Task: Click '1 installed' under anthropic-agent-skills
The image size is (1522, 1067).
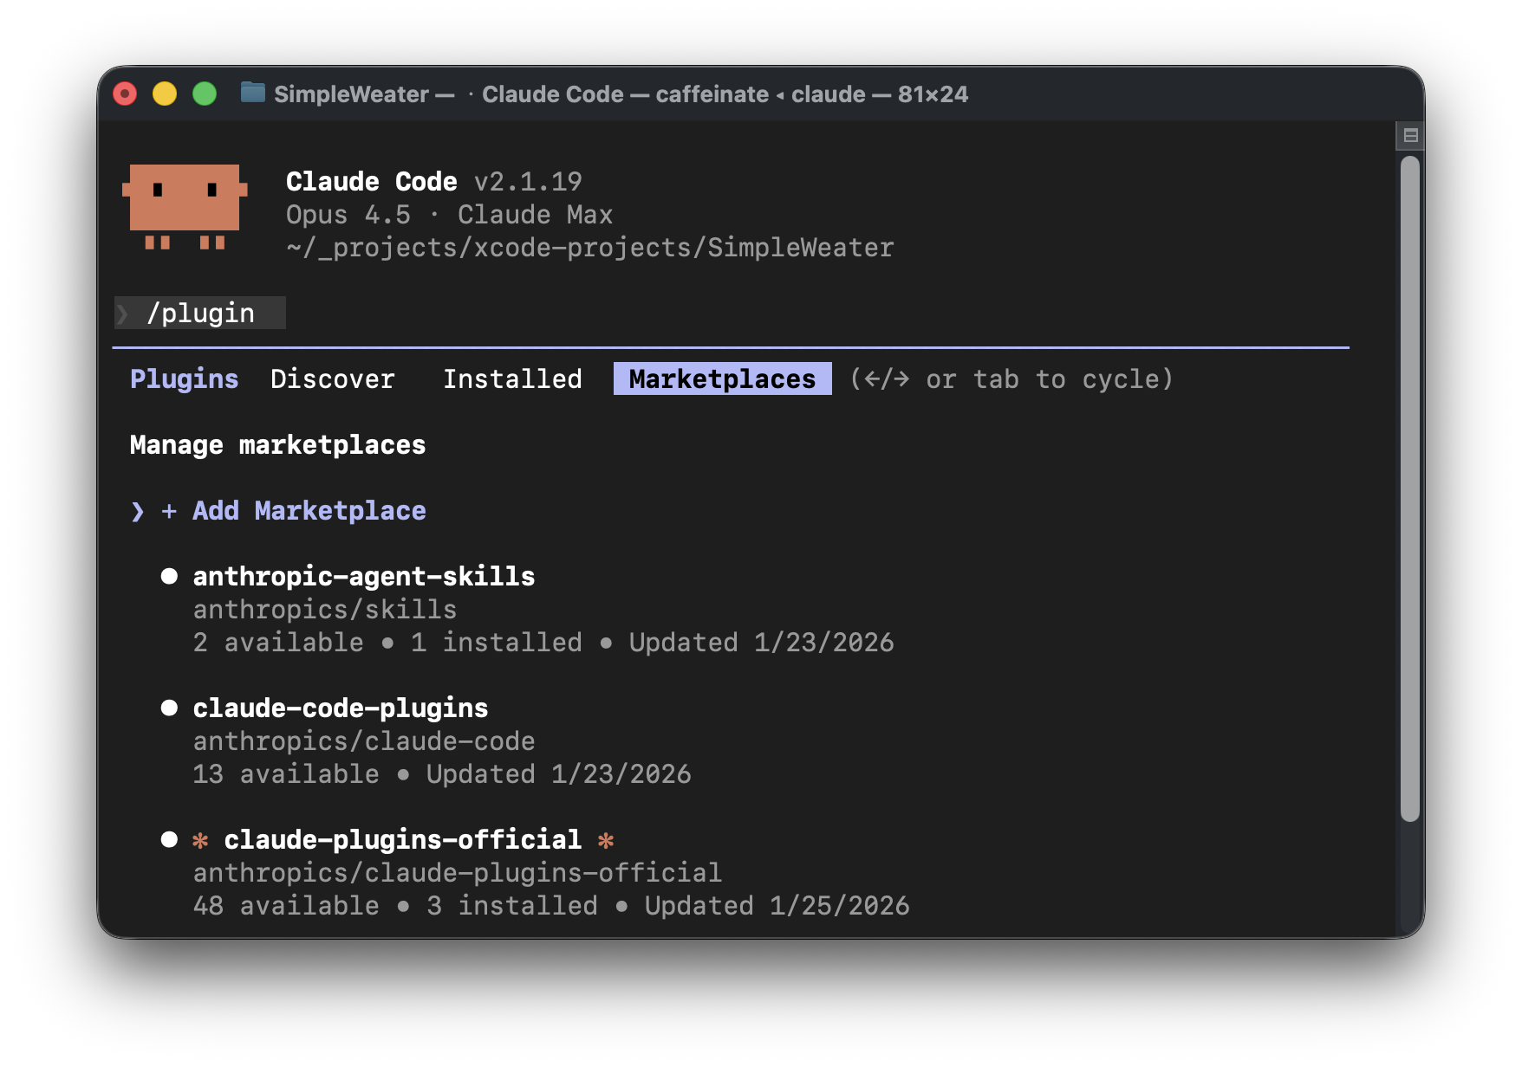Action: 497,642
